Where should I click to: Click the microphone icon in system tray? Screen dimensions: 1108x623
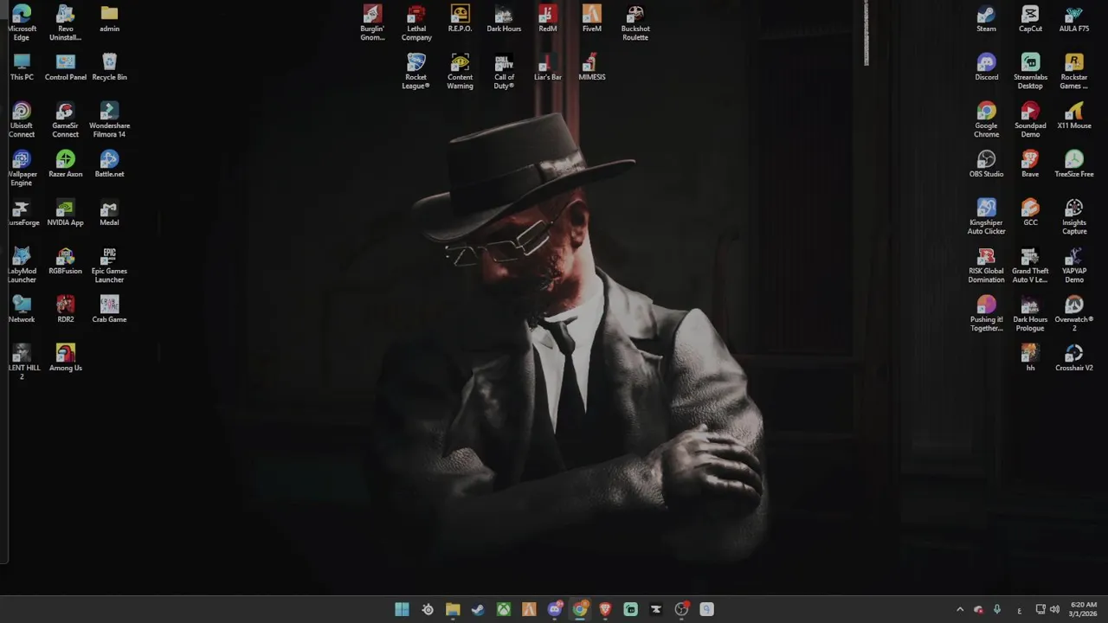(x=996, y=609)
